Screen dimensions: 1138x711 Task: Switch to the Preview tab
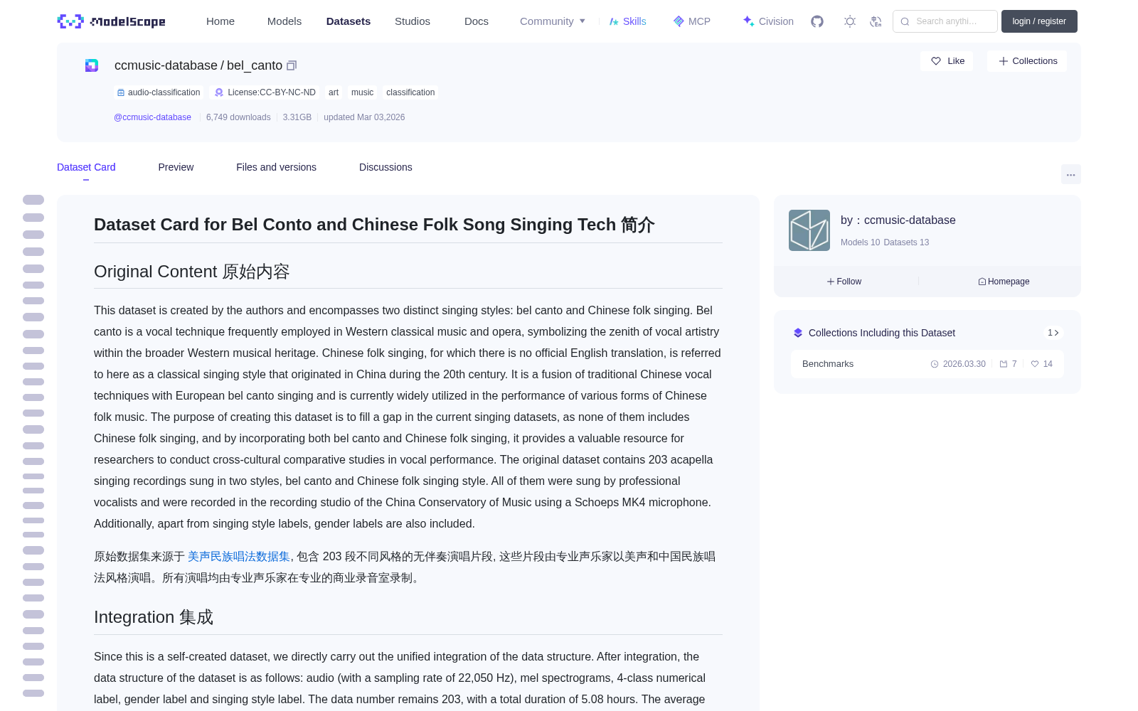176,167
